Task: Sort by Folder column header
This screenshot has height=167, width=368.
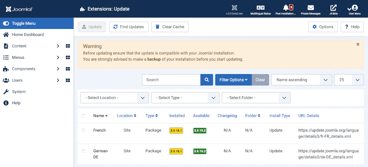Action: pyautogui.click(x=253, y=116)
